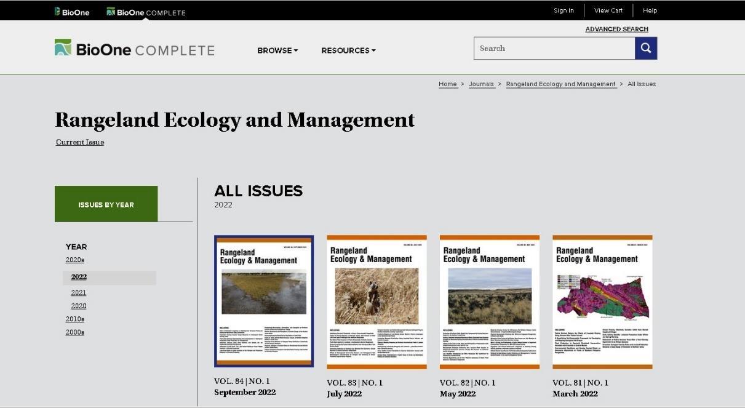The image size is (745, 408).
Task: Click the 'September 2022' issue date
Action: click(245, 393)
